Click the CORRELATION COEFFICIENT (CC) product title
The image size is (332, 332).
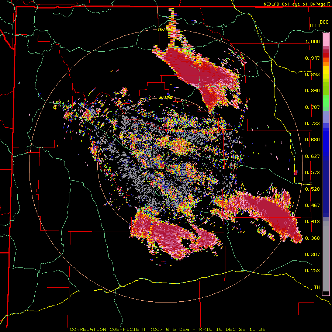[116, 329]
